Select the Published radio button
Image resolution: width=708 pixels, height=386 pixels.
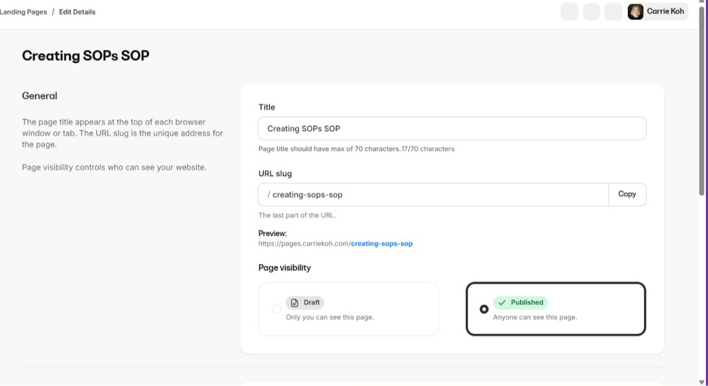click(x=484, y=309)
